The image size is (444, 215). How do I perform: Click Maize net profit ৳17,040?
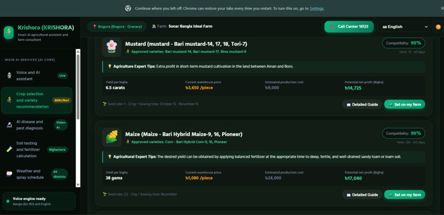click(x=353, y=178)
